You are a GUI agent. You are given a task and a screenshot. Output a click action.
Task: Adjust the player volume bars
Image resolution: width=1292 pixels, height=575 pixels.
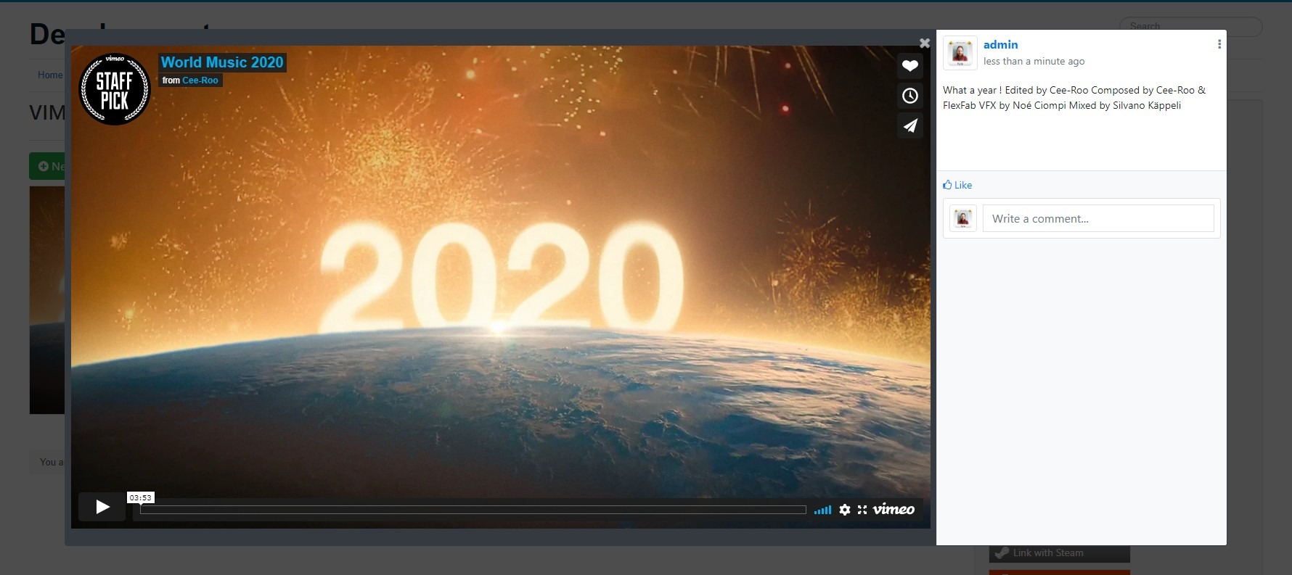tap(822, 510)
